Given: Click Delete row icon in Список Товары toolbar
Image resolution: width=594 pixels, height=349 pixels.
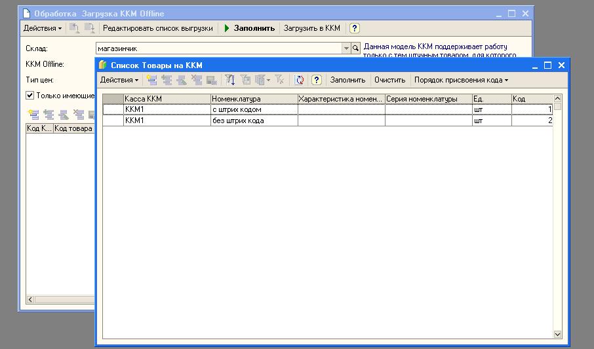Looking at the screenshot, I should (197, 80).
